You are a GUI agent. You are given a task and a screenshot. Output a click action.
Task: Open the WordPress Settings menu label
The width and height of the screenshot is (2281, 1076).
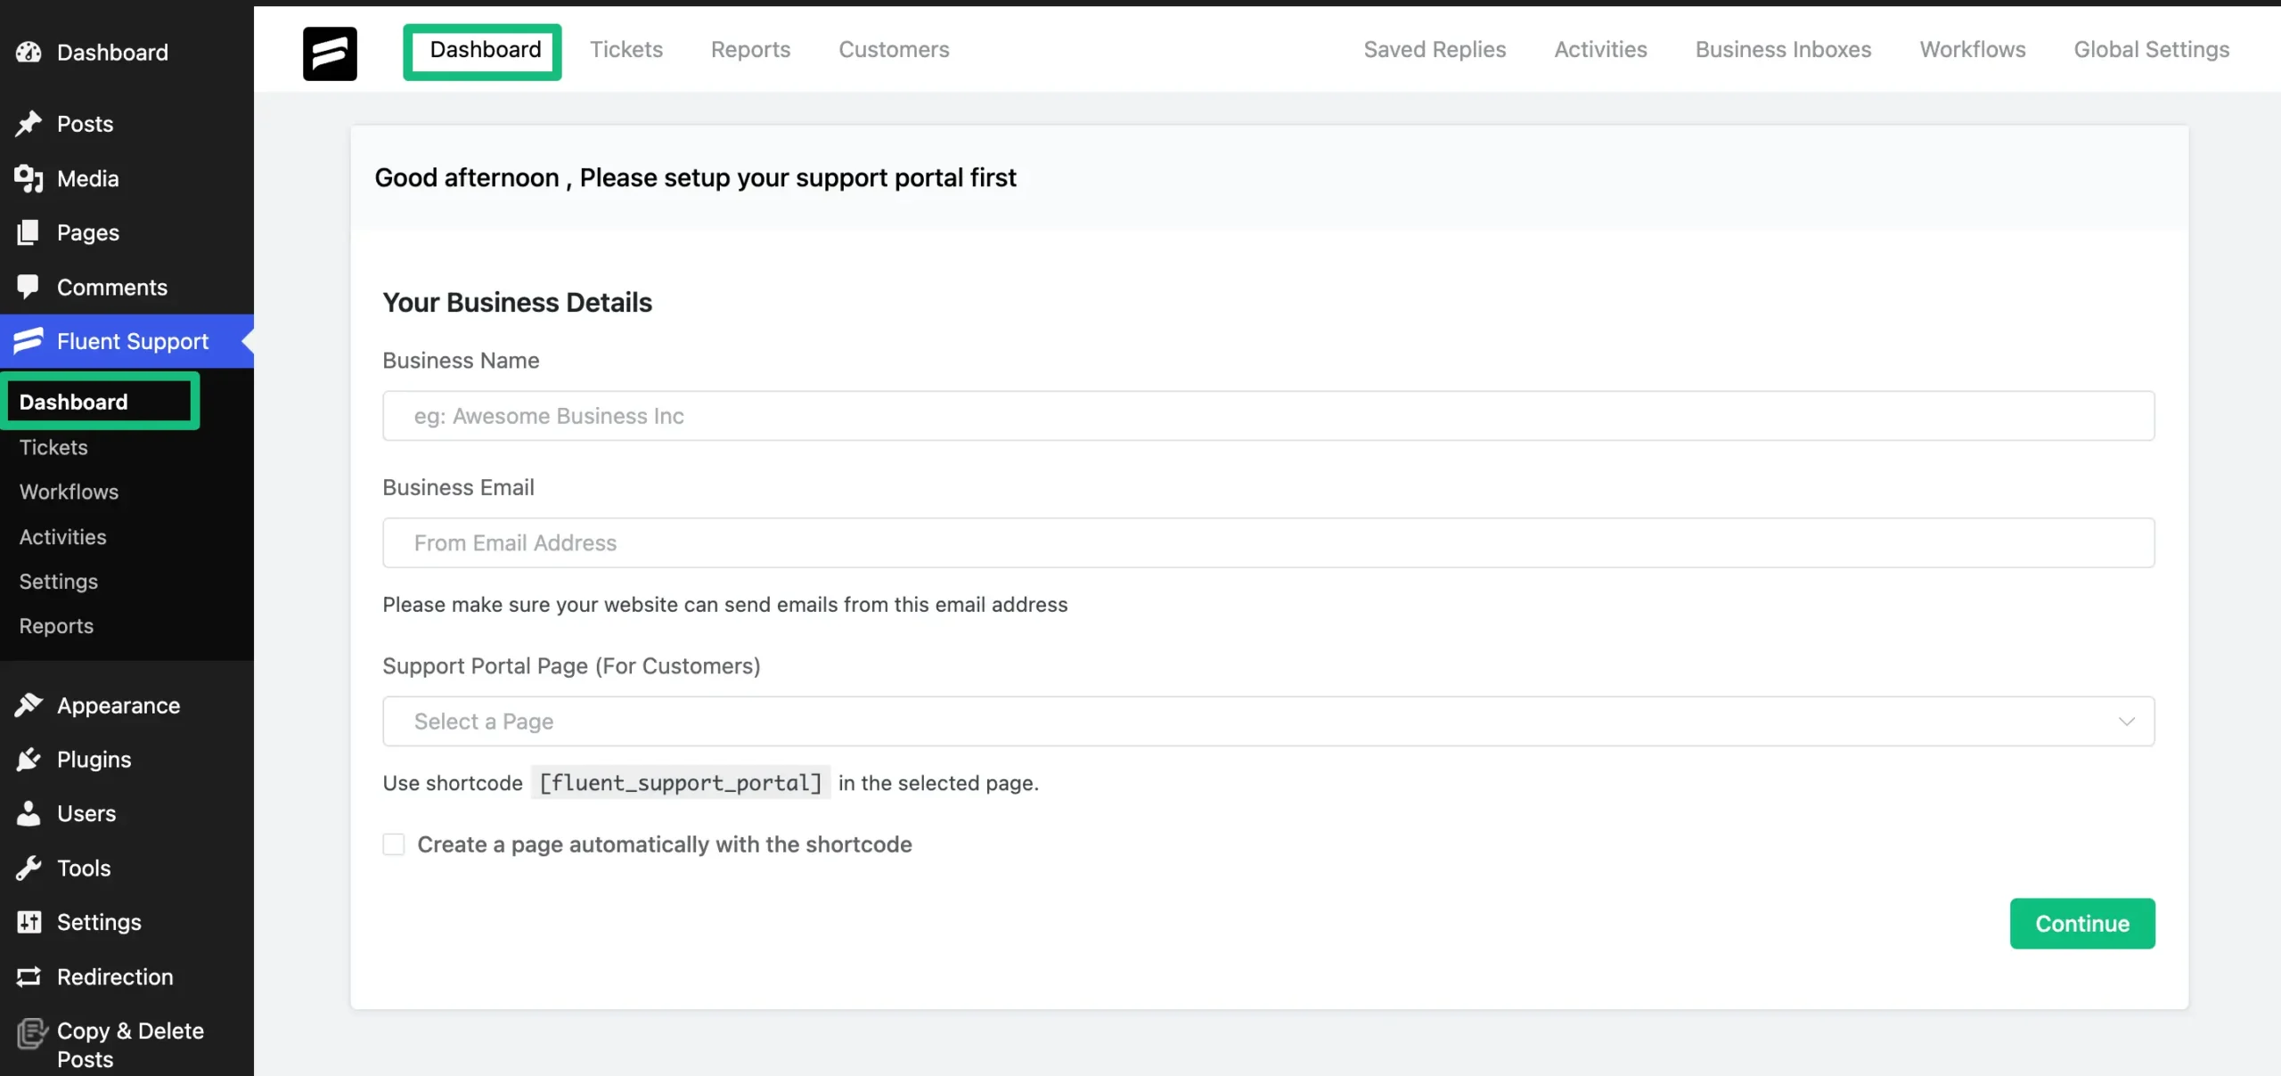tap(99, 923)
